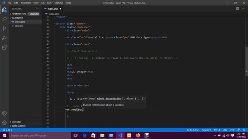Image resolution: width=248 pixels, height=139 pixels.
Task: Open the Run menu
Action: click(49, 3)
